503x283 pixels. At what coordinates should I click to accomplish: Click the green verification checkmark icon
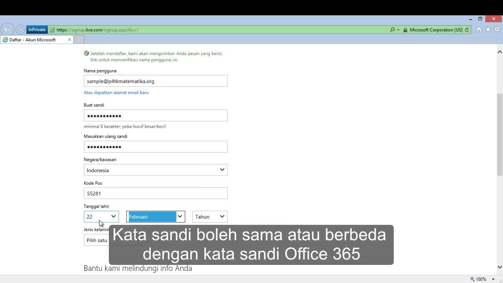tap(86, 53)
